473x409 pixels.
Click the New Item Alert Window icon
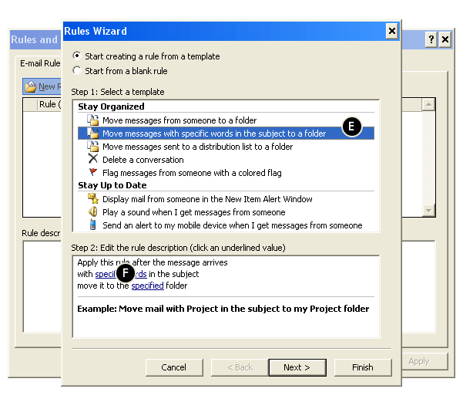(92, 199)
